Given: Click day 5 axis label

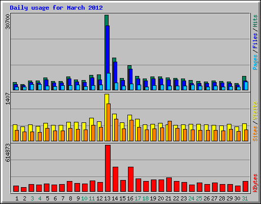Looking at the screenshot, I should [47, 198].
